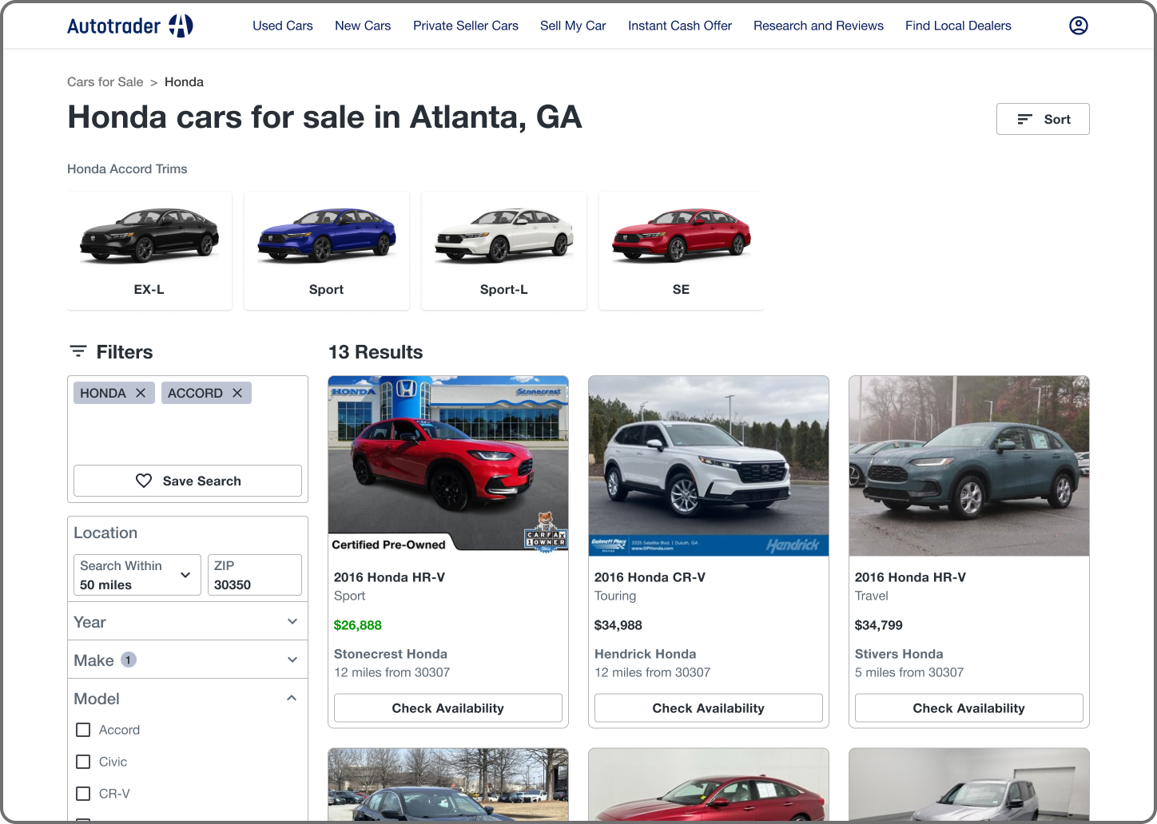1157x824 pixels.
Task: Open the Search Within distance dropdown
Action: click(137, 575)
